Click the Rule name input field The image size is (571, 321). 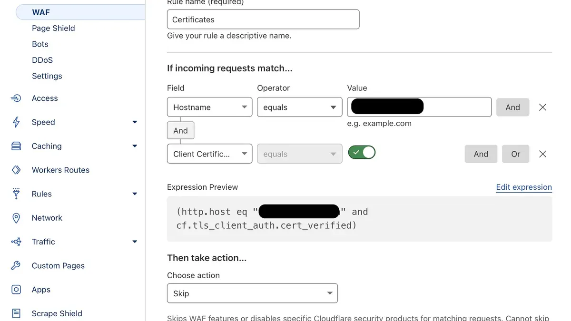(263, 19)
